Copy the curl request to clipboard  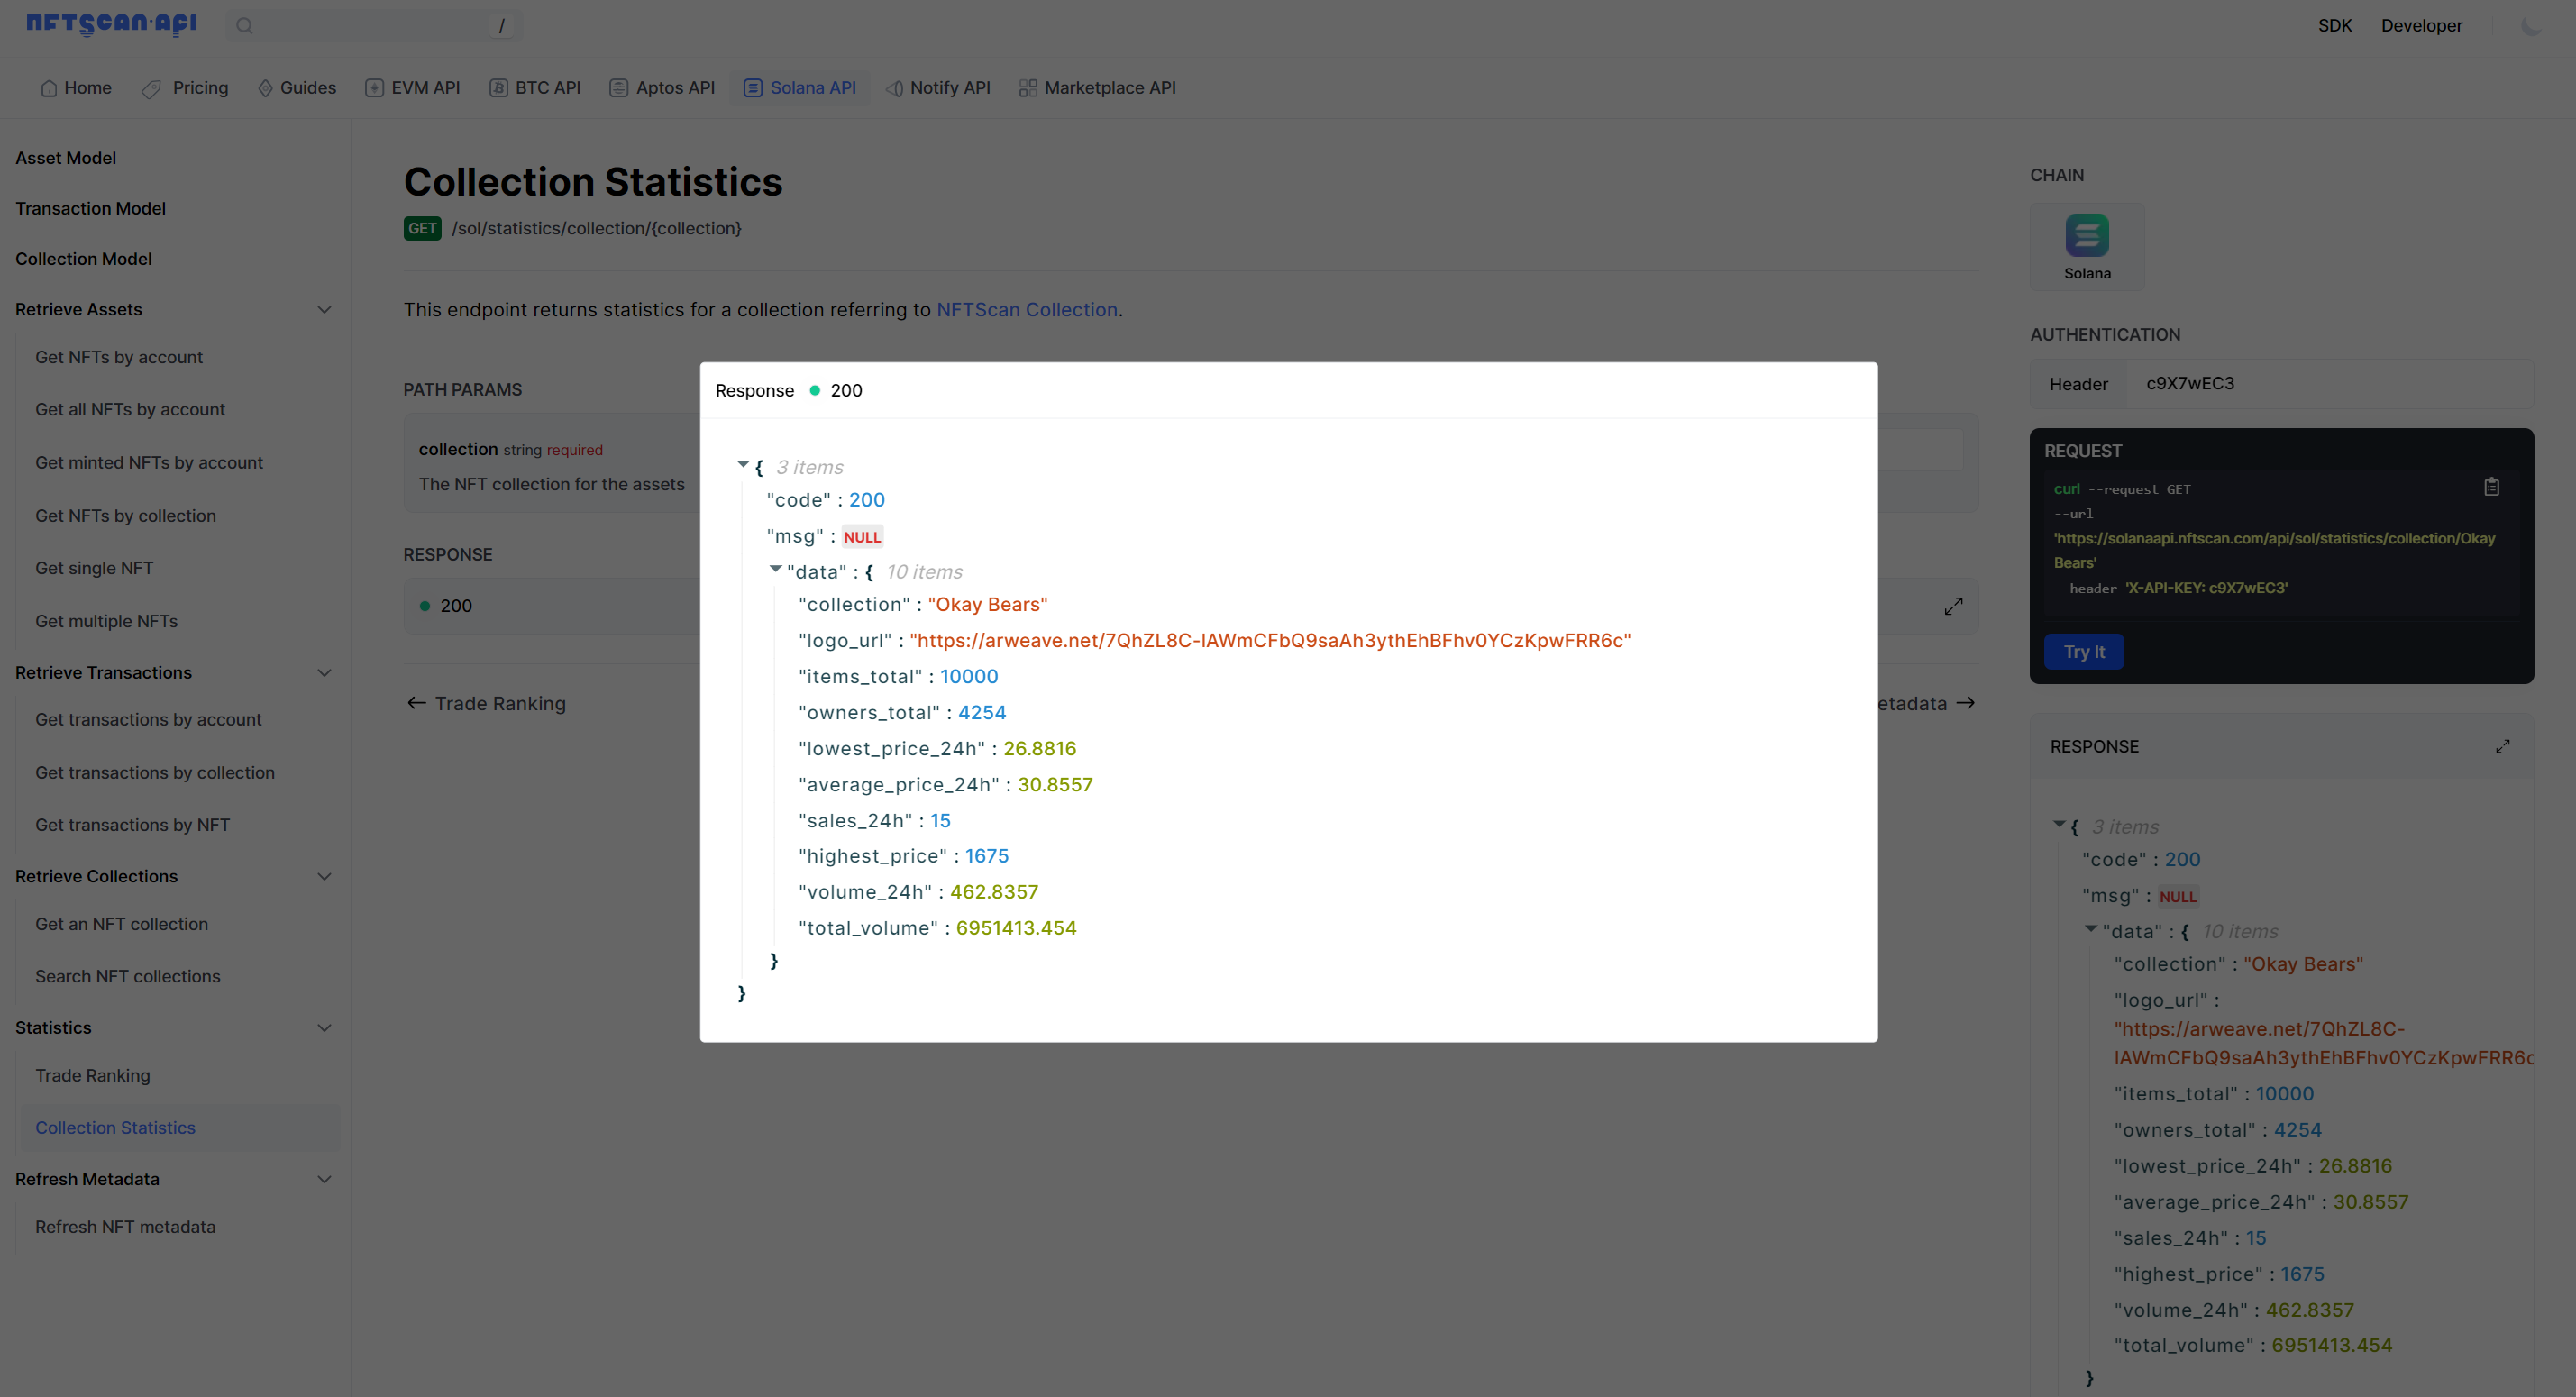2491,487
